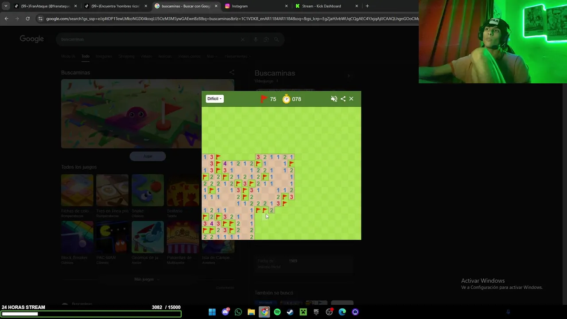Viewport: 567px width, 319px height.
Task: Expand Más juegos list
Action: [x=147, y=279]
